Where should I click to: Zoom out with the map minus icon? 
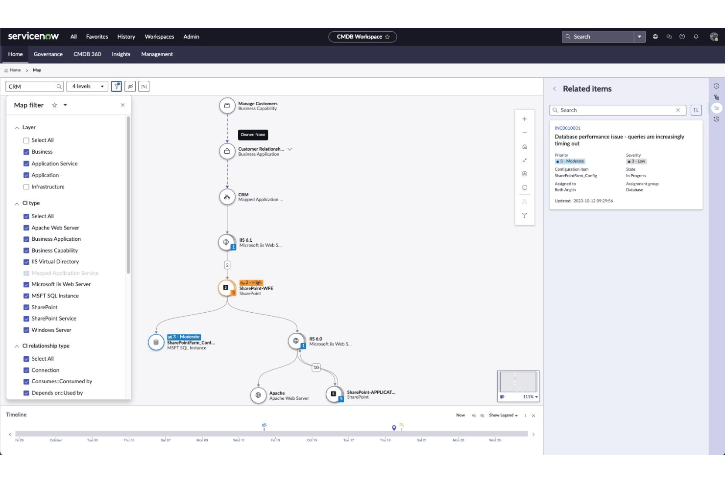(525, 133)
